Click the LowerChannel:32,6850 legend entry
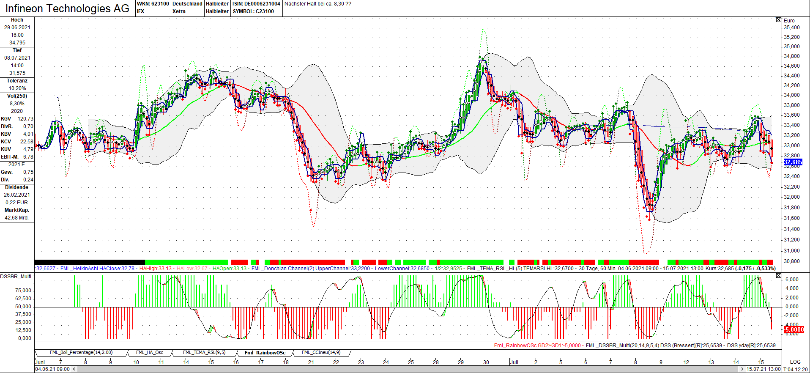Image resolution: width=810 pixels, height=373 pixels. (x=402, y=269)
